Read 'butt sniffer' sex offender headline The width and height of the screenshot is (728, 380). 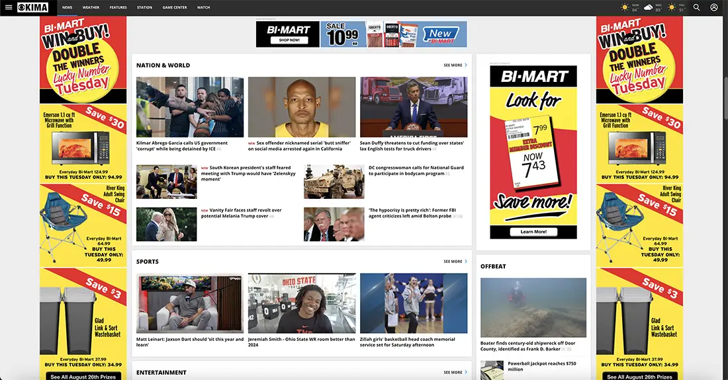coord(299,146)
